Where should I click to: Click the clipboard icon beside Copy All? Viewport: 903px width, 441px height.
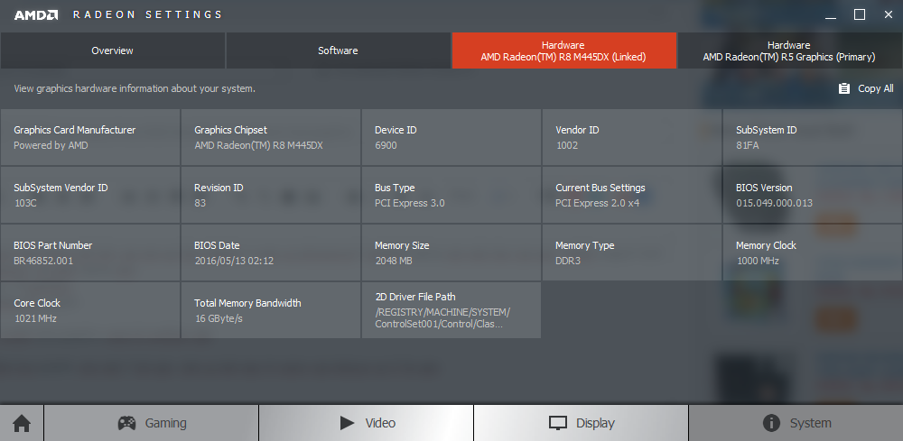tap(844, 88)
